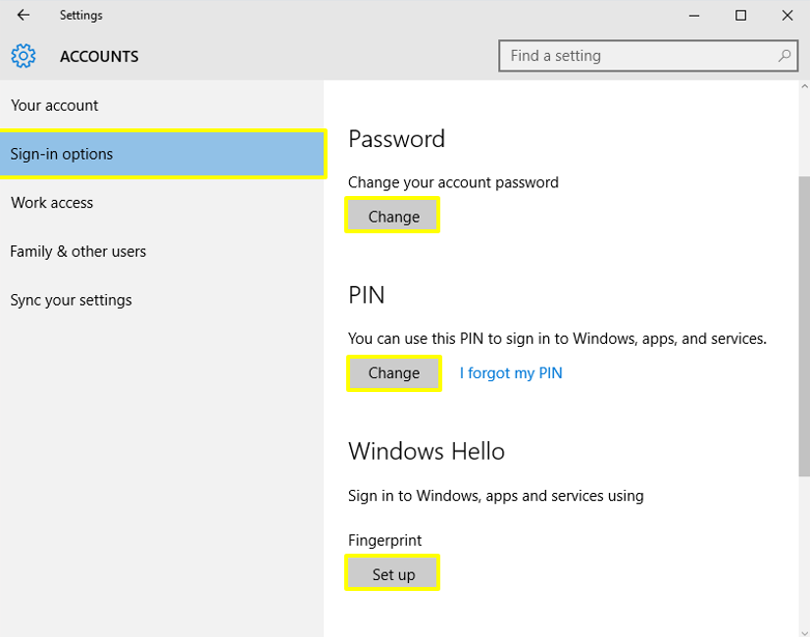Open Your account section
Screen dimensions: 810x637
tap(55, 106)
